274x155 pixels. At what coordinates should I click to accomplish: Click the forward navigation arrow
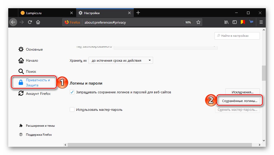pos(22,22)
